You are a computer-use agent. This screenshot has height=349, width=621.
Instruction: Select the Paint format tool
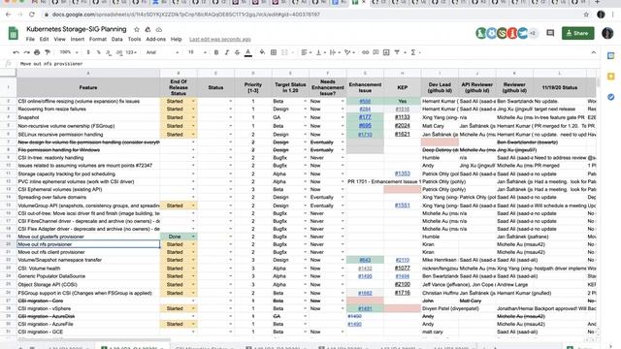pyautogui.click(x=48, y=52)
